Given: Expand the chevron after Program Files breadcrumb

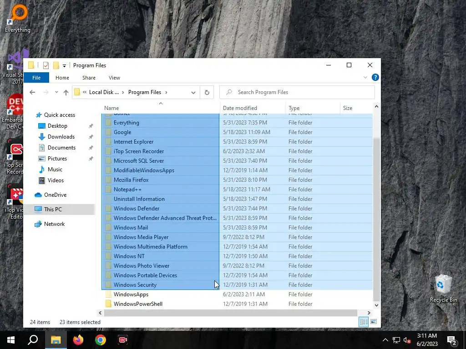Looking at the screenshot, I should tap(166, 92).
